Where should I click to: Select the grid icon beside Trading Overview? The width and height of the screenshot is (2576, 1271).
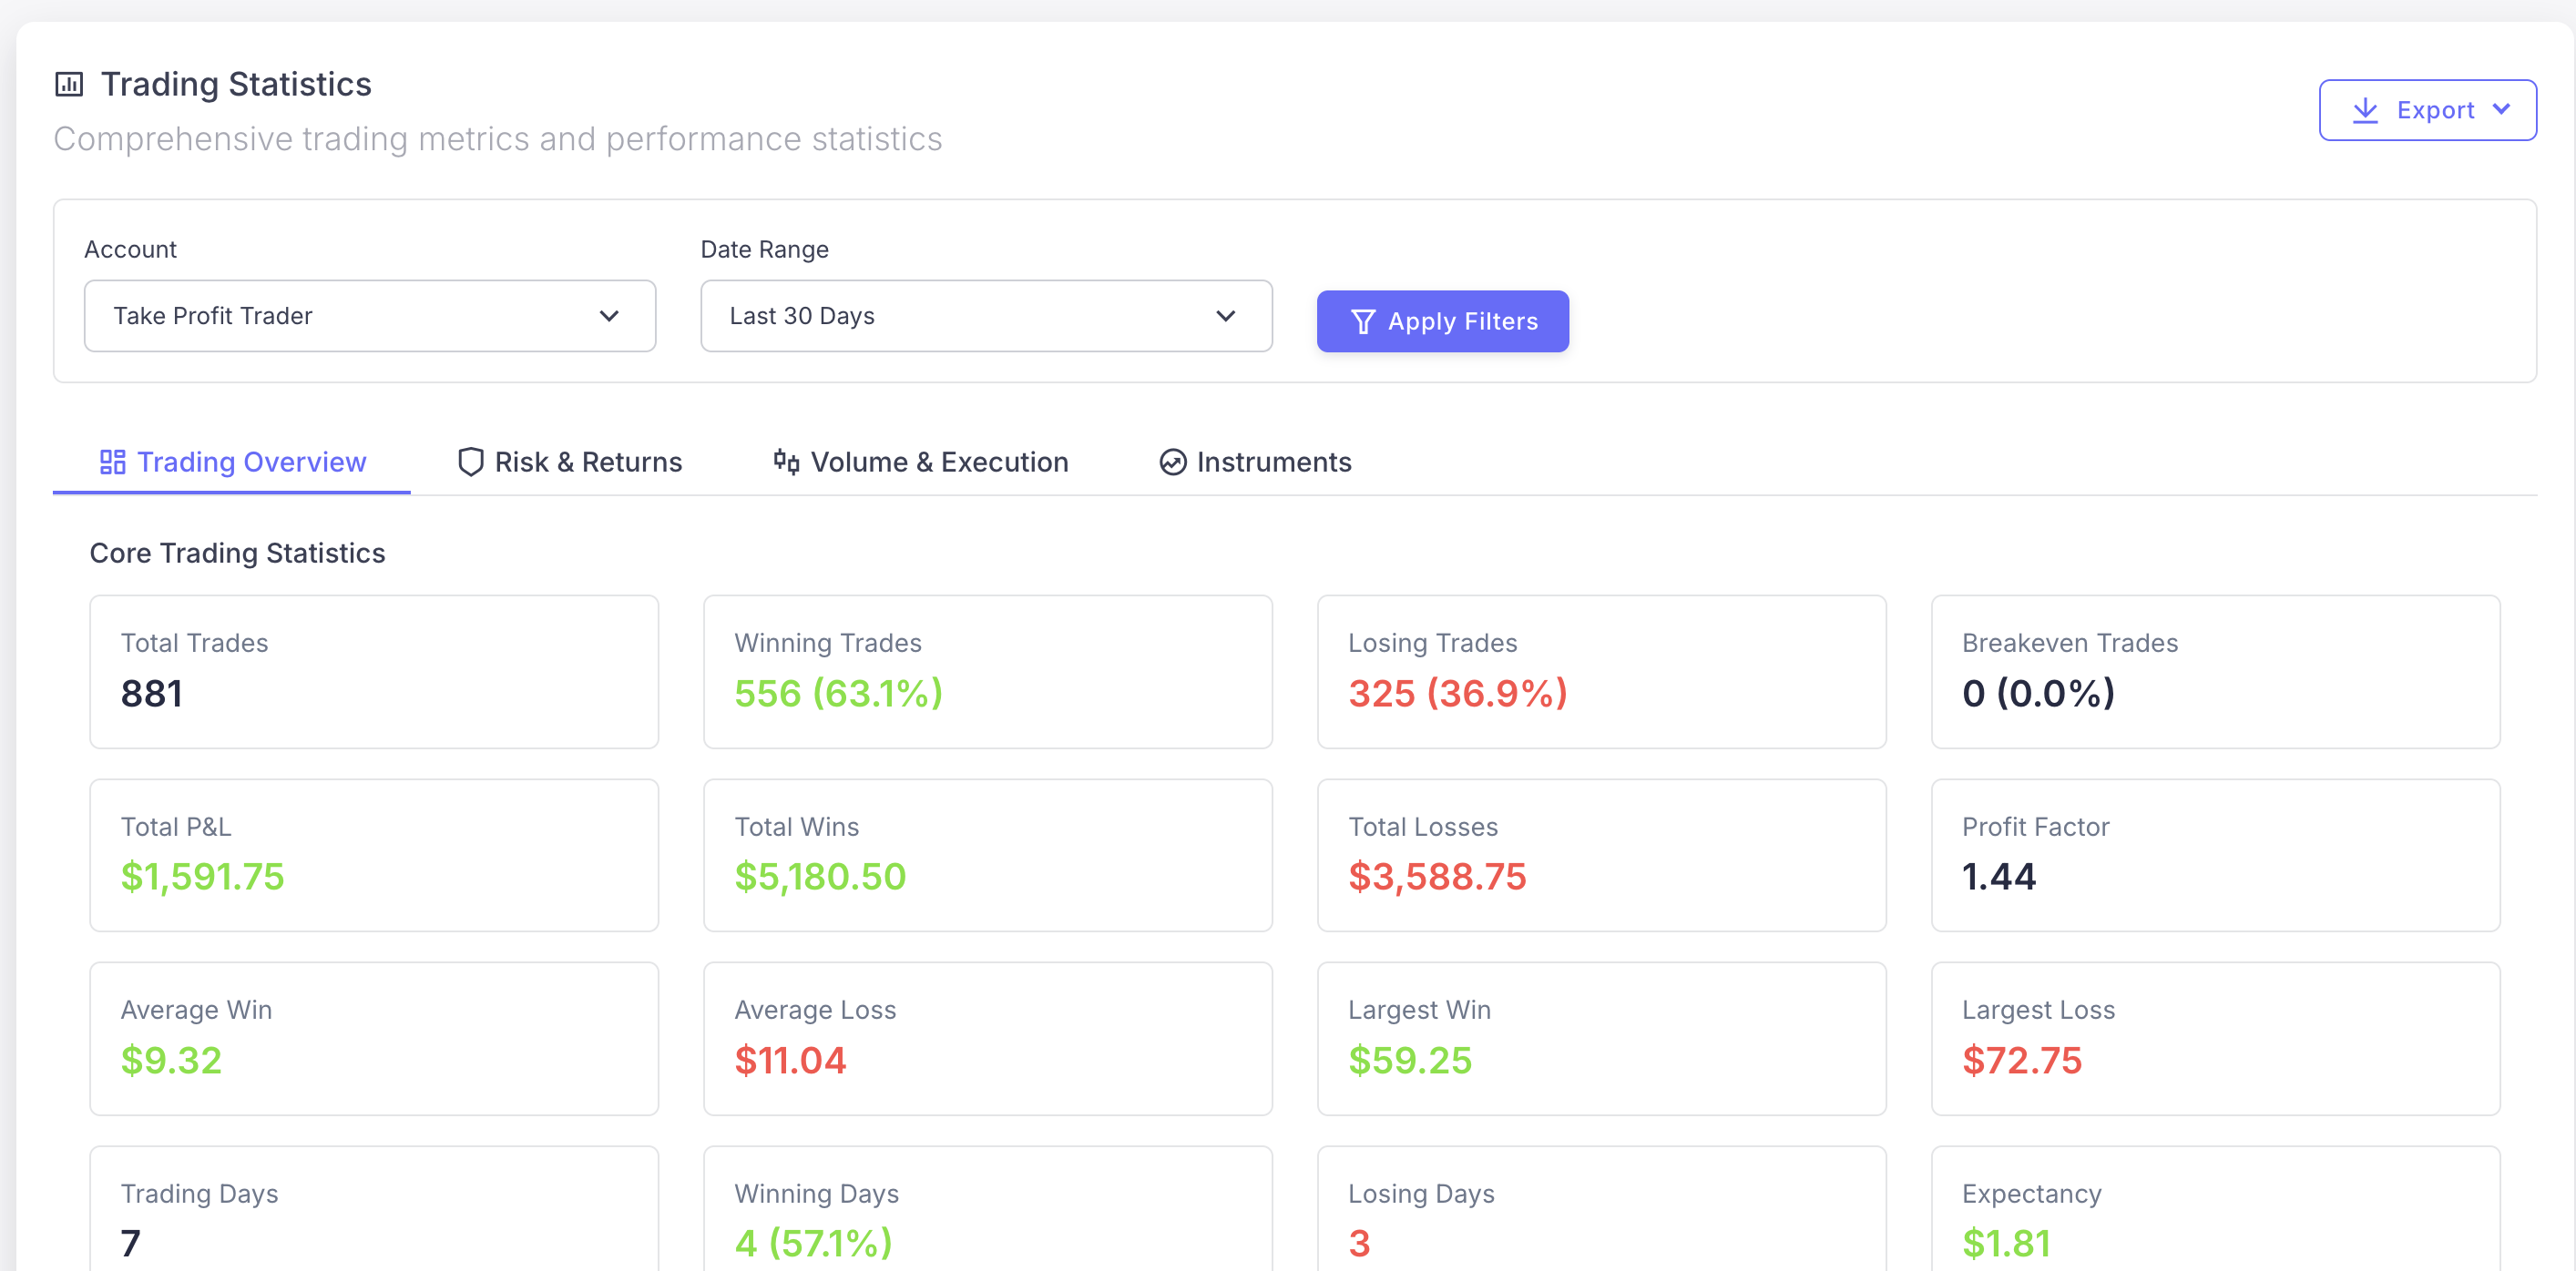pos(112,462)
